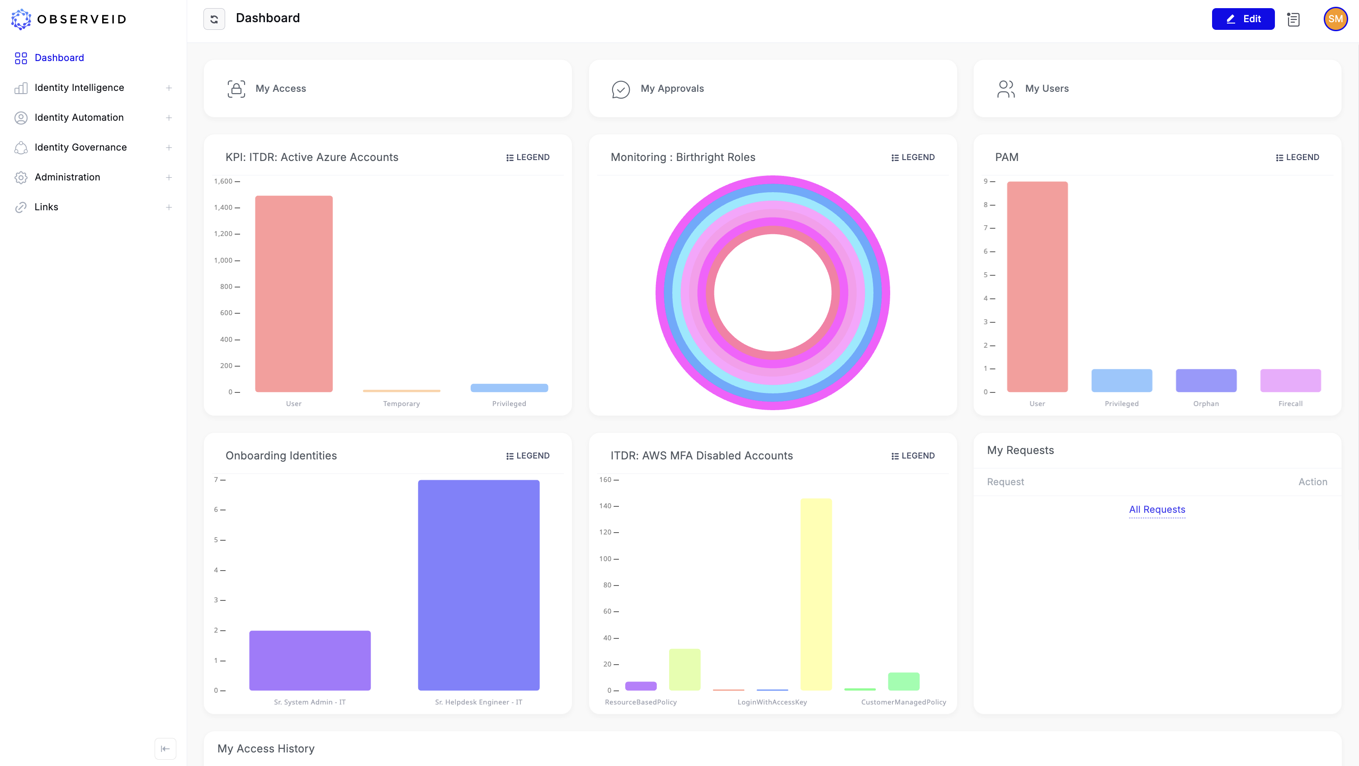Click the Edit button
1359x766 pixels.
pos(1242,19)
